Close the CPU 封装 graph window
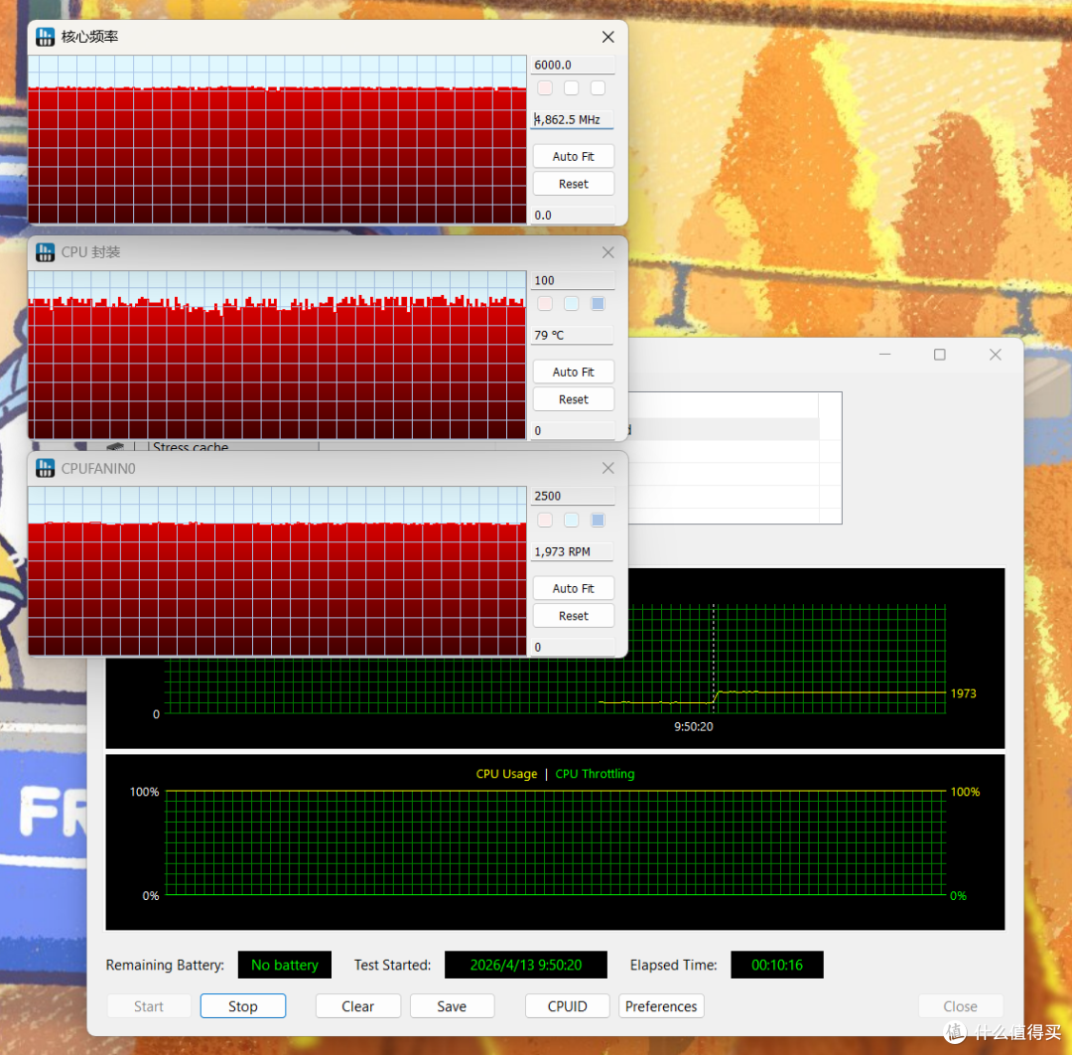 (607, 252)
